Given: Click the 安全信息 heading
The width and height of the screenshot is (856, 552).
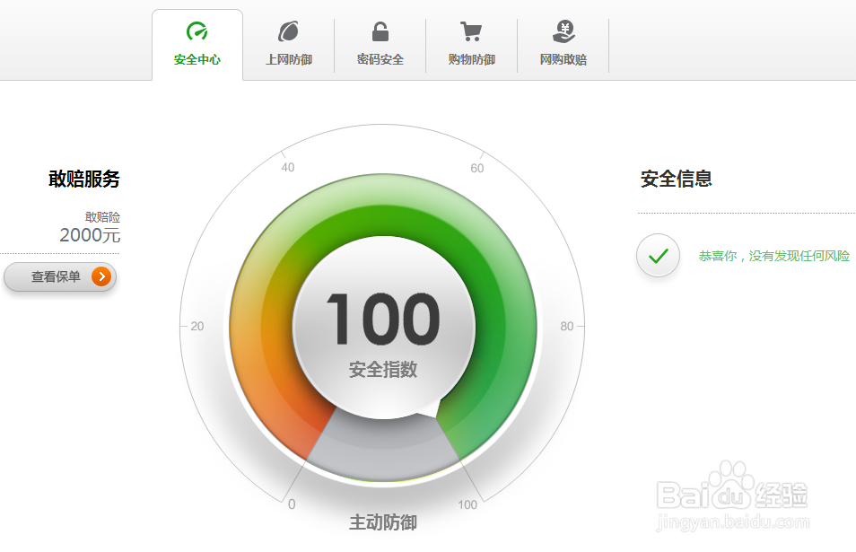Looking at the screenshot, I should (677, 180).
